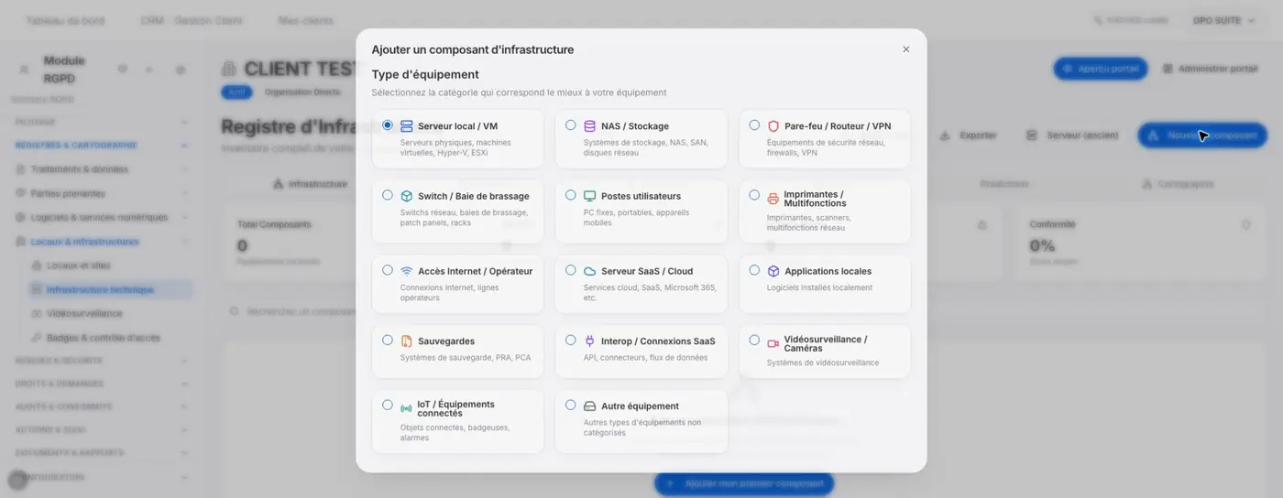The width and height of the screenshot is (1283, 498).
Task: Expand the RISQUES & SÉCURITÉ section
Action: click(103, 361)
